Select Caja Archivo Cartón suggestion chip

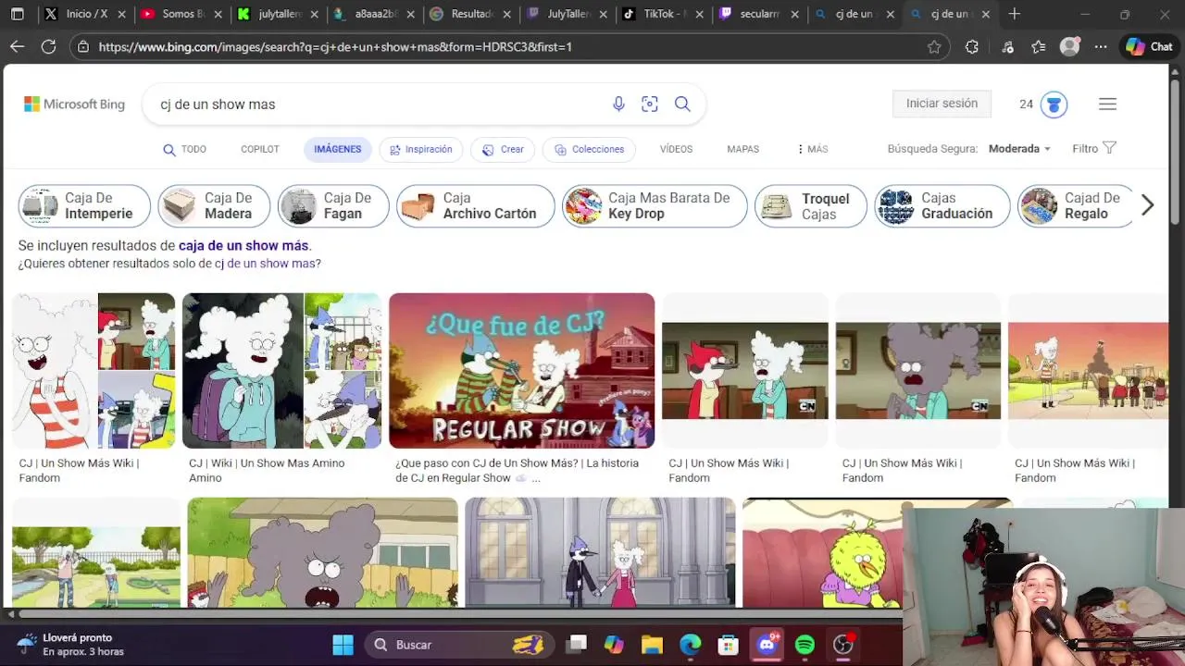[x=476, y=205]
